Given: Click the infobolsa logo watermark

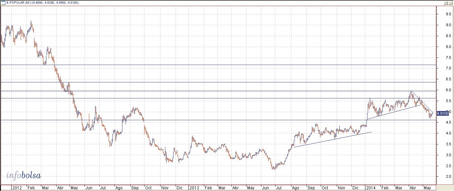Looking at the screenshot, I should tap(24, 176).
